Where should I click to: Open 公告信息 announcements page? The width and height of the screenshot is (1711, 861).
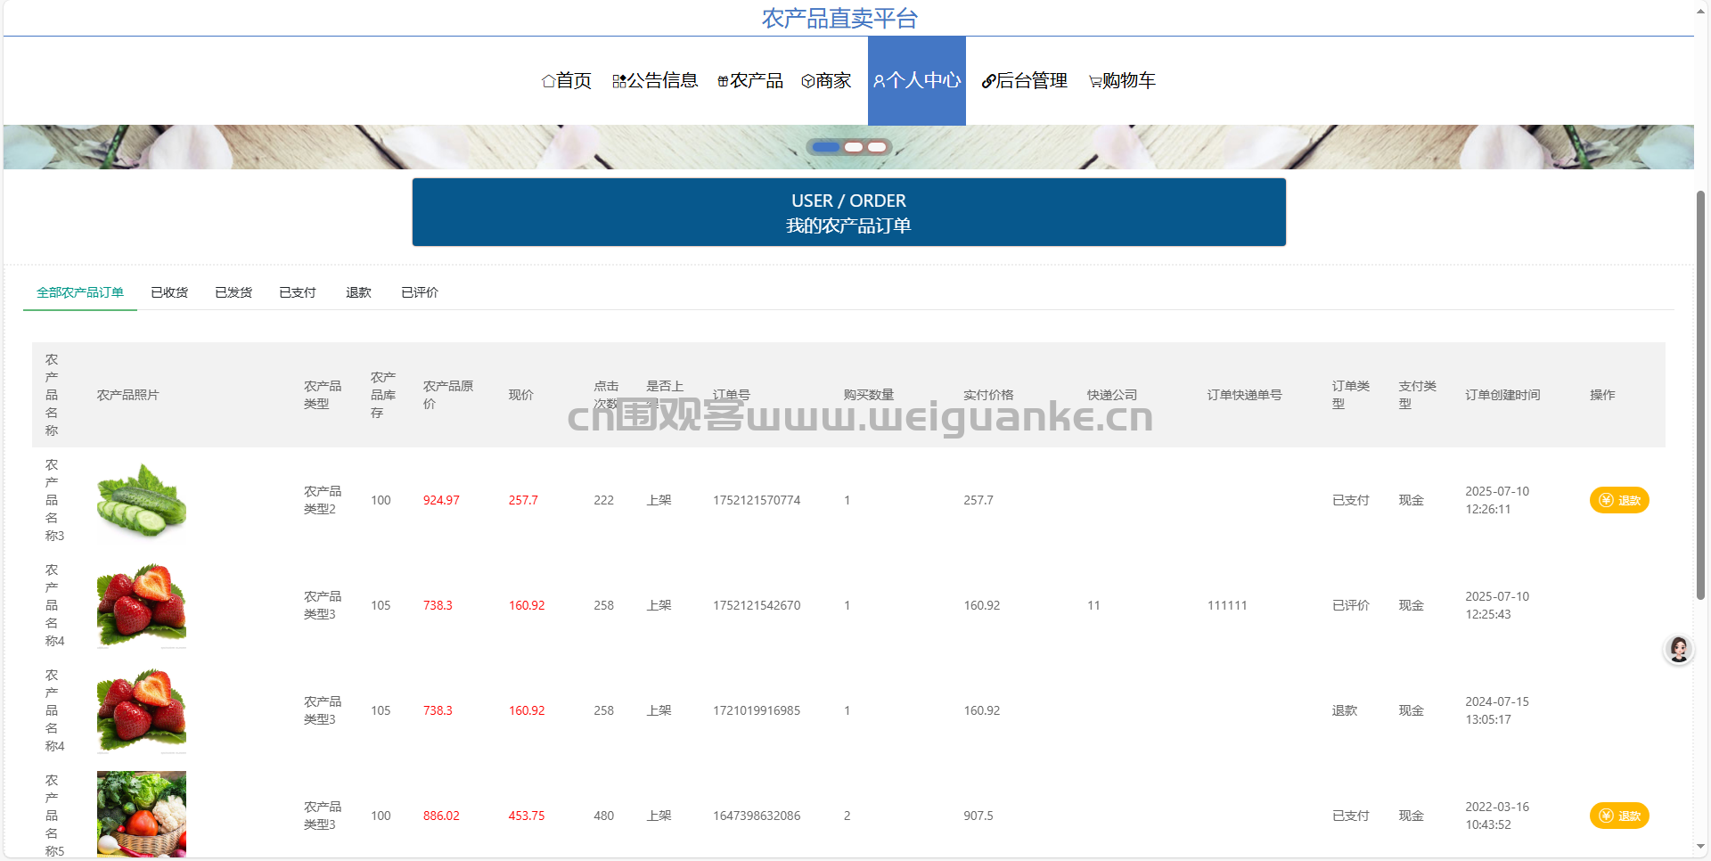(x=655, y=80)
